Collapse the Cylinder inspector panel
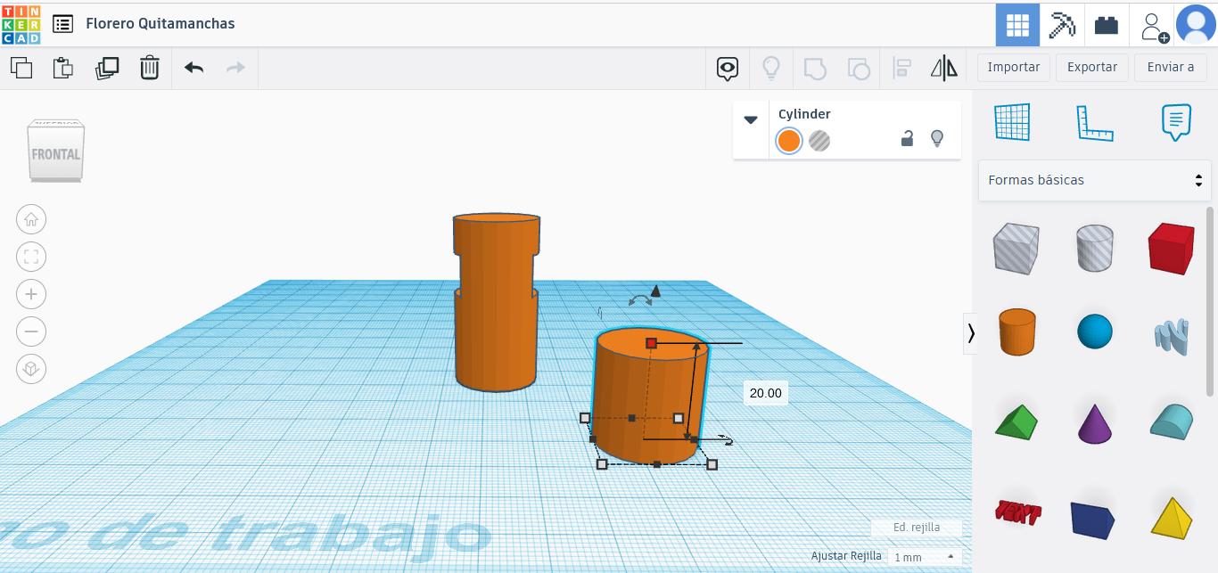Image resolution: width=1218 pixels, height=573 pixels. coord(751,119)
